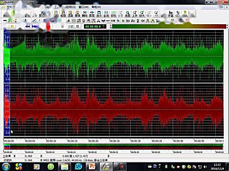Click the 选示 view-selection toolbar icon
The image size is (229, 171).
click(99, 14)
